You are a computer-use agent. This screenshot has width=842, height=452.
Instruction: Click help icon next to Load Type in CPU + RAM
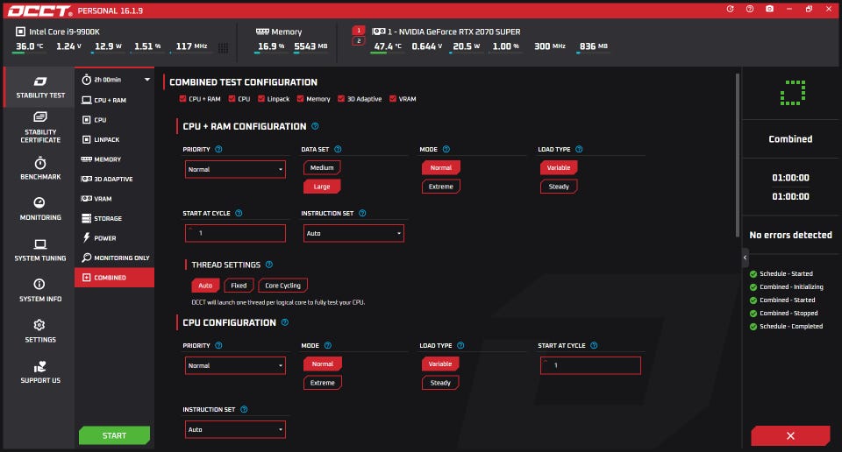tap(579, 149)
